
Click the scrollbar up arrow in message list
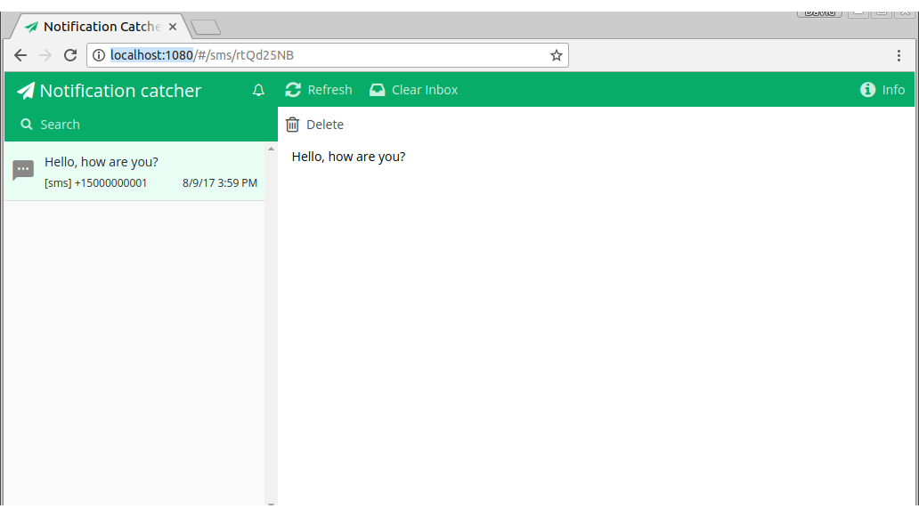click(271, 149)
